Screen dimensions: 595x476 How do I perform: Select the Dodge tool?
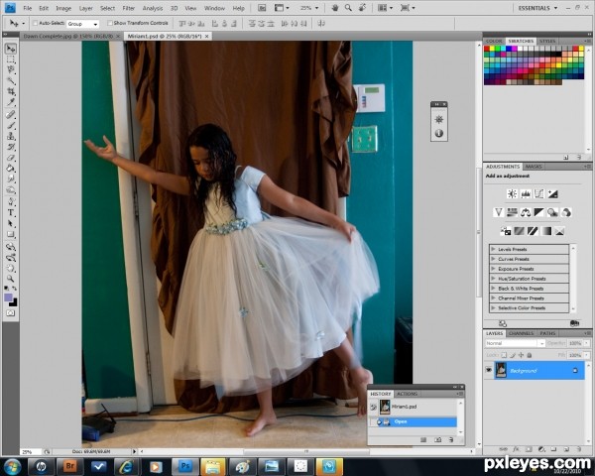pos(11,189)
